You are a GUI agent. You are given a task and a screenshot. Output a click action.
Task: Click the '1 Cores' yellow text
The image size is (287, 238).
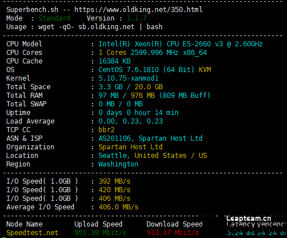(x=112, y=53)
